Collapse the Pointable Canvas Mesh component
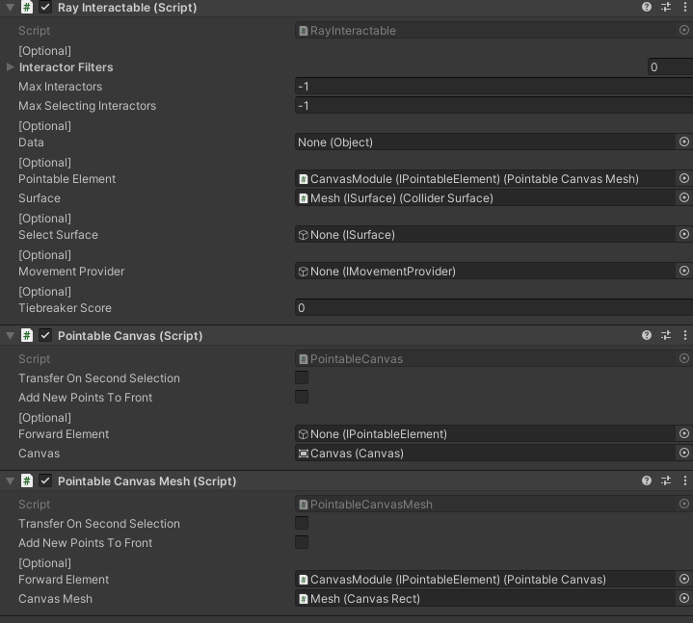 [10, 480]
